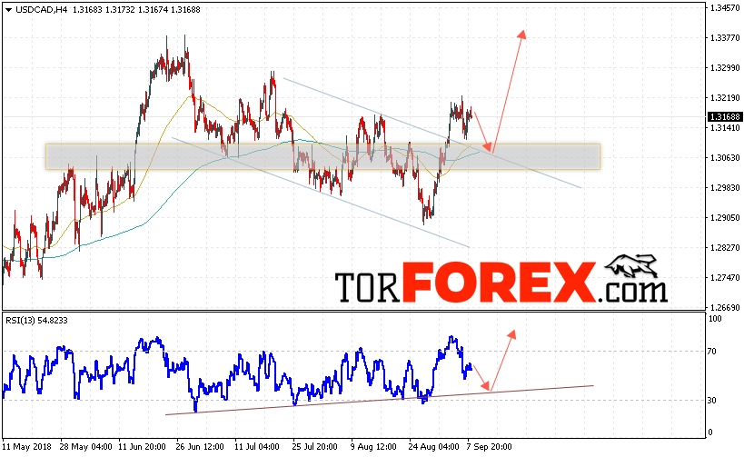Select the 1.28270 price axis label

click(x=725, y=248)
